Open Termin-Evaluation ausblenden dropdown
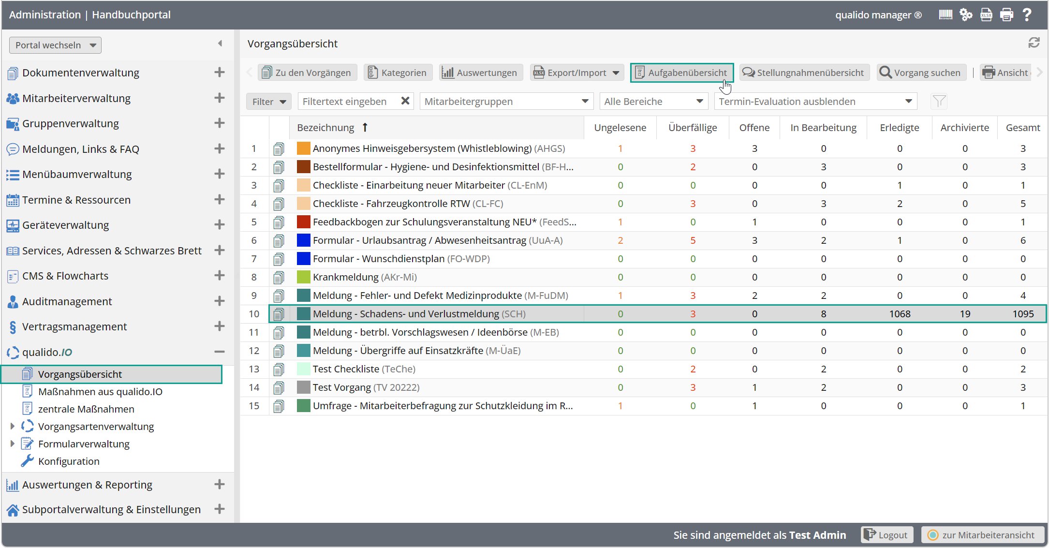Viewport: 1049px width, 548px height. coord(815,102)
